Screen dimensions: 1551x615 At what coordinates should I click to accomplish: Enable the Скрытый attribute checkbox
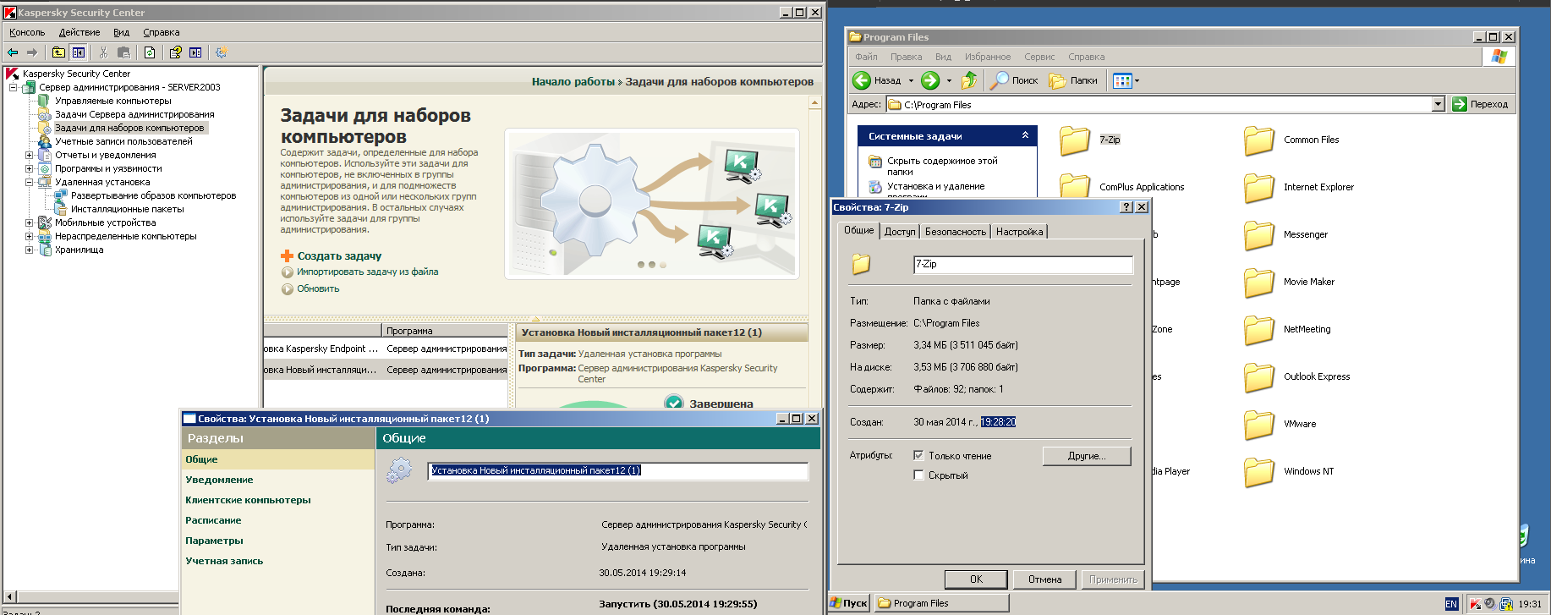(x=918, y=475)
